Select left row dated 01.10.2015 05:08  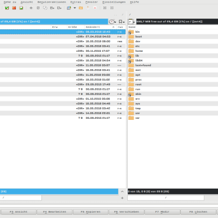coord(63,99)
